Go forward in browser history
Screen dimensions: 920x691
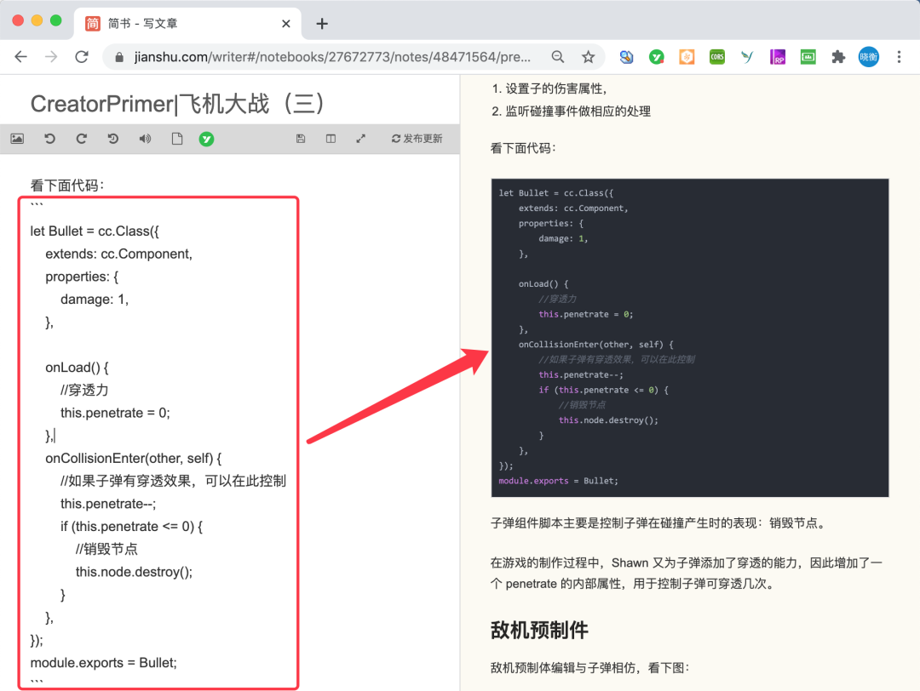pyautogui.click(x=51, y=57)
